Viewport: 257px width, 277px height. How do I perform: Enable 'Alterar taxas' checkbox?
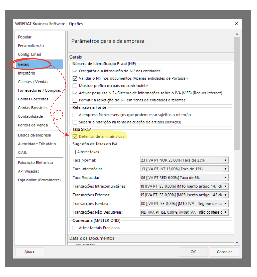tap(74, 152)
